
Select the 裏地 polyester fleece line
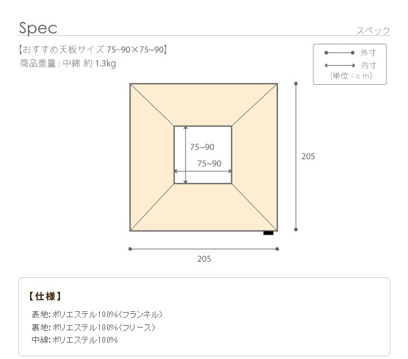point(93,327)
